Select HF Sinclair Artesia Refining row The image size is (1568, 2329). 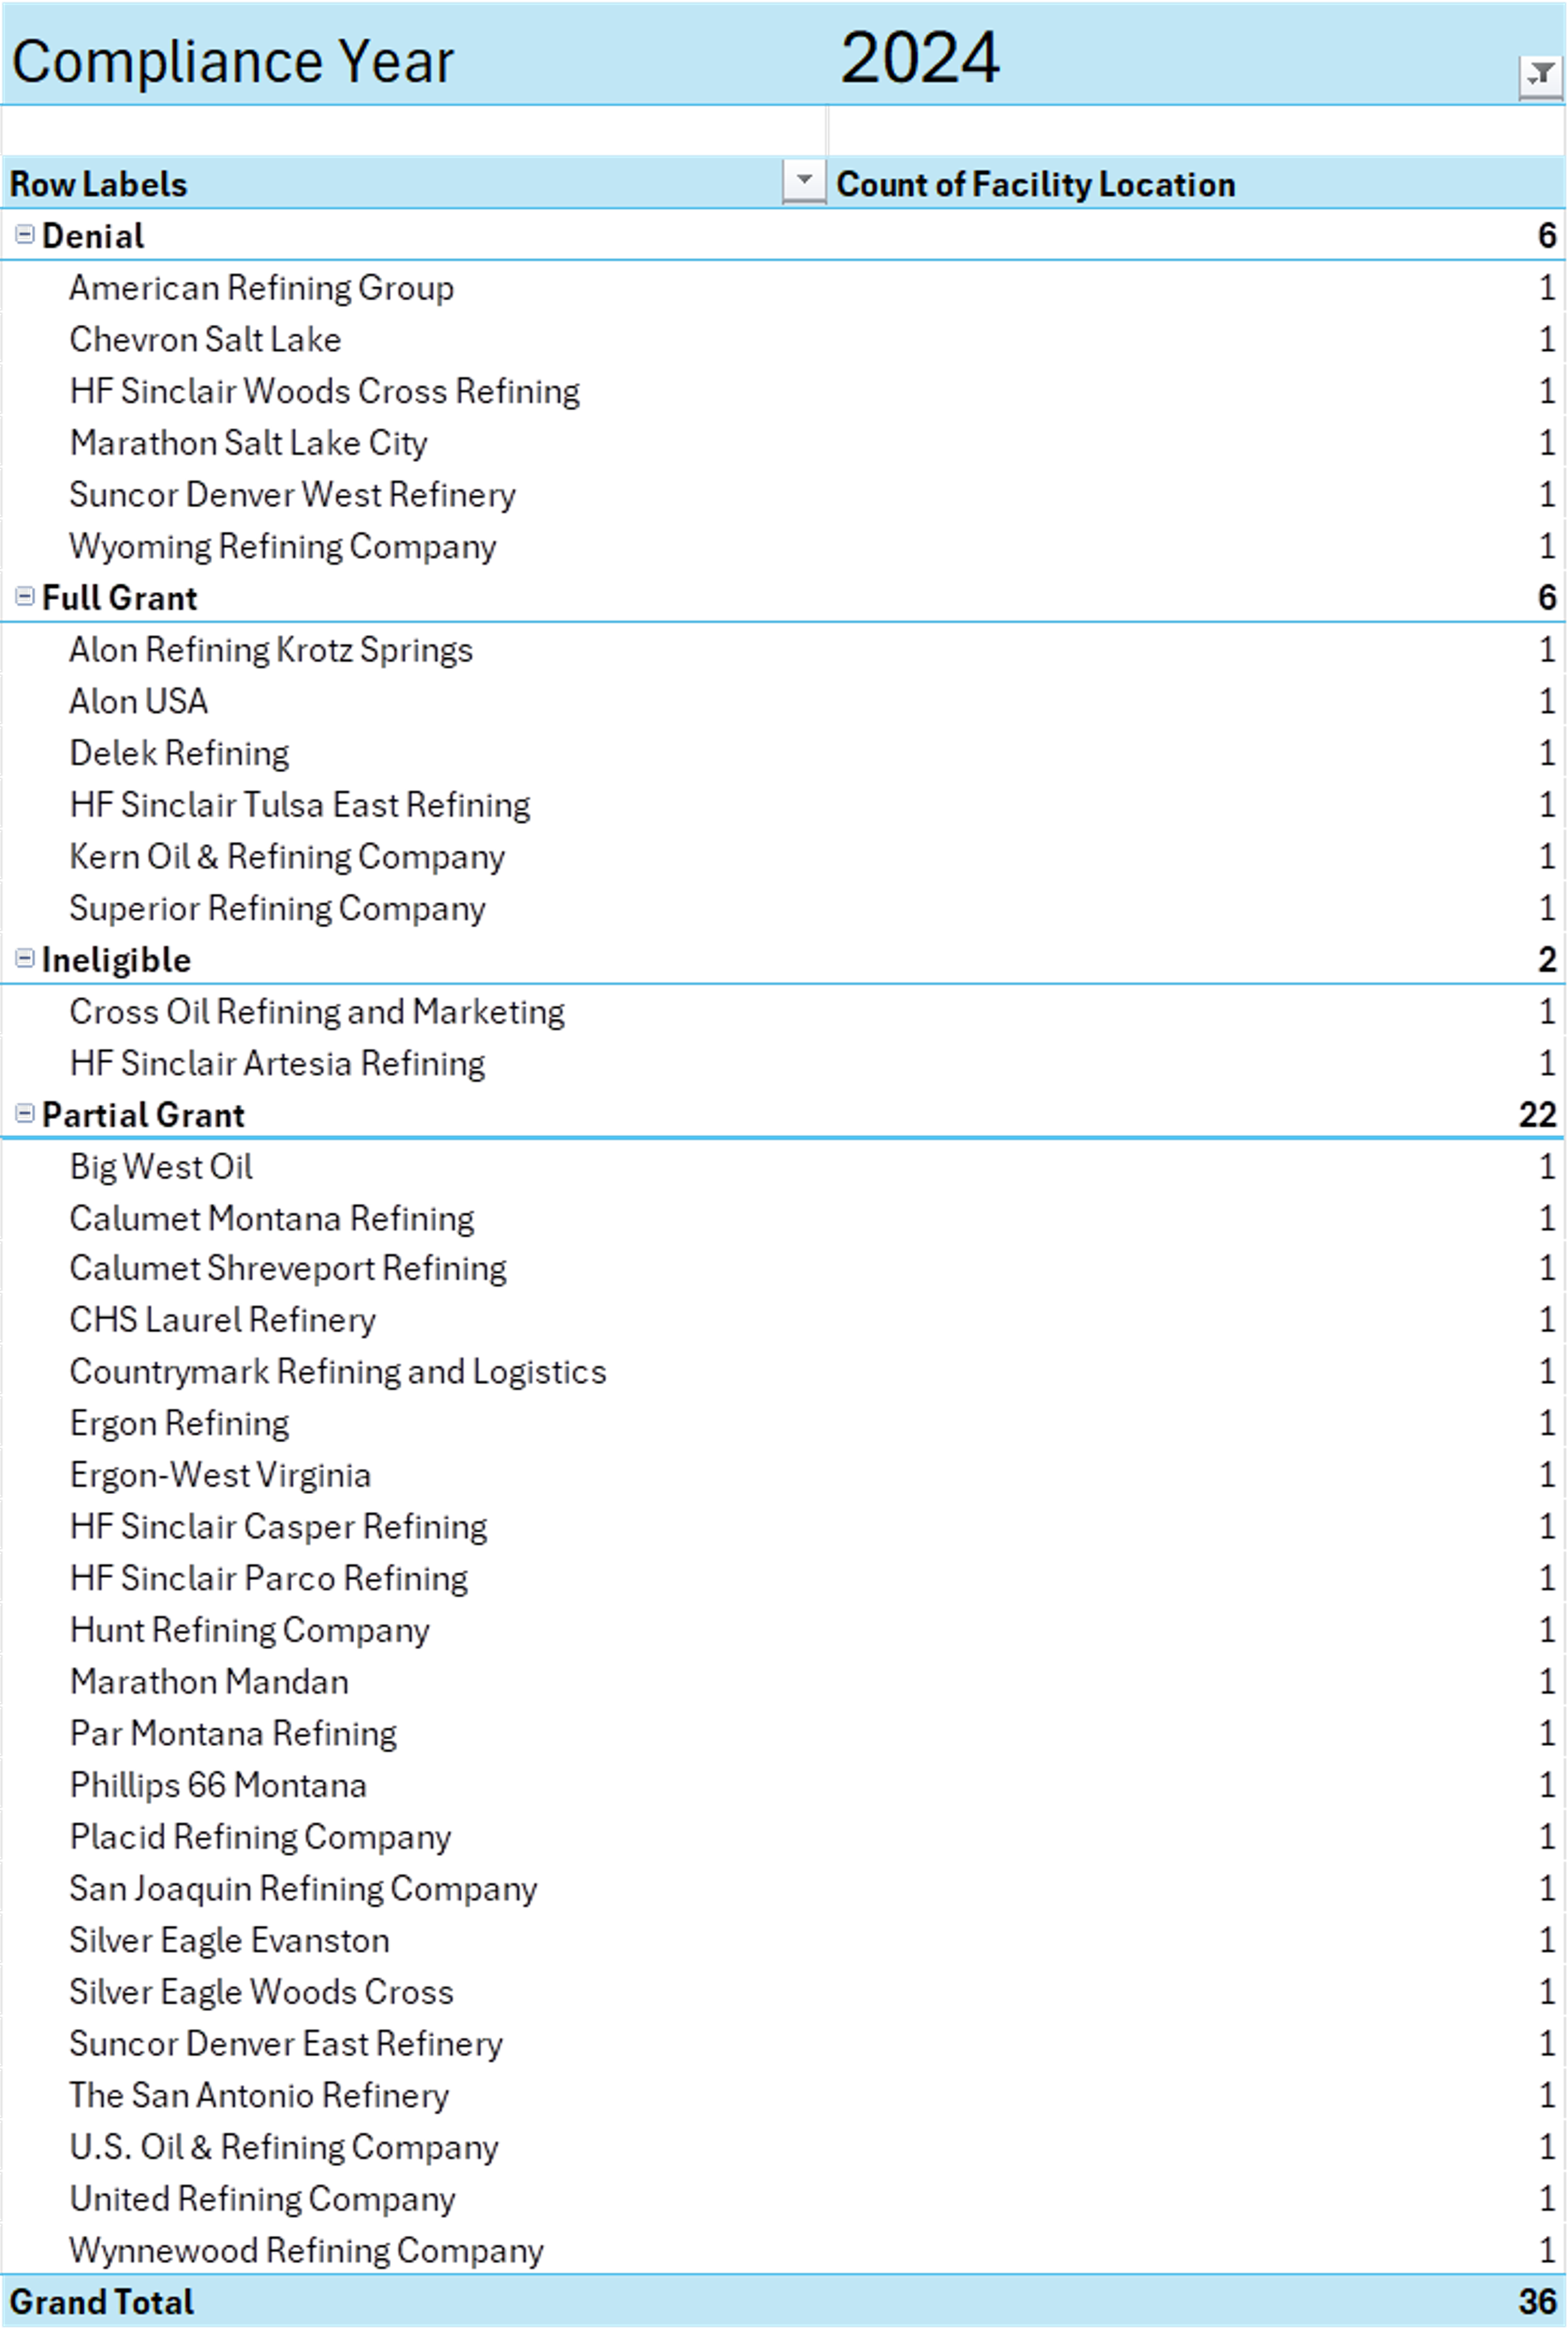pos(783,1063)
